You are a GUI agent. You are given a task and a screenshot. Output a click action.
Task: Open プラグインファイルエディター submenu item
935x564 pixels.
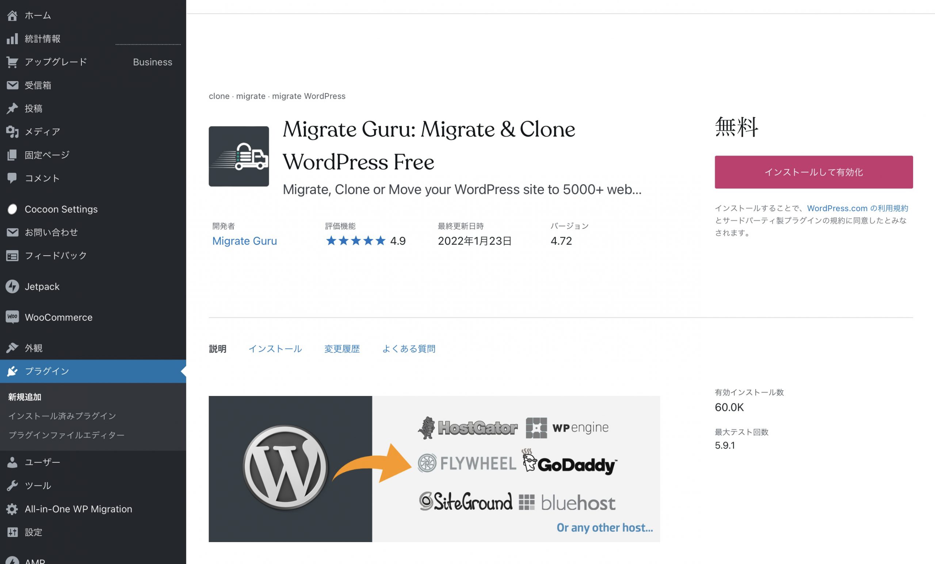tap(66, 435)
